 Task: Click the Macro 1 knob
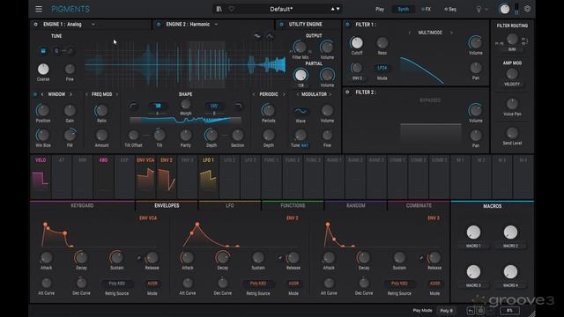[473, 232]
